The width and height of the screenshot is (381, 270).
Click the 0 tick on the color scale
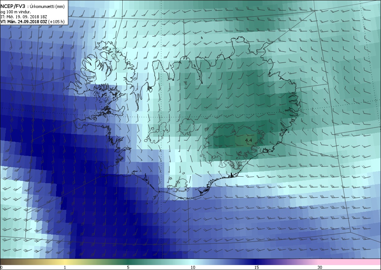tap(1, 267)
